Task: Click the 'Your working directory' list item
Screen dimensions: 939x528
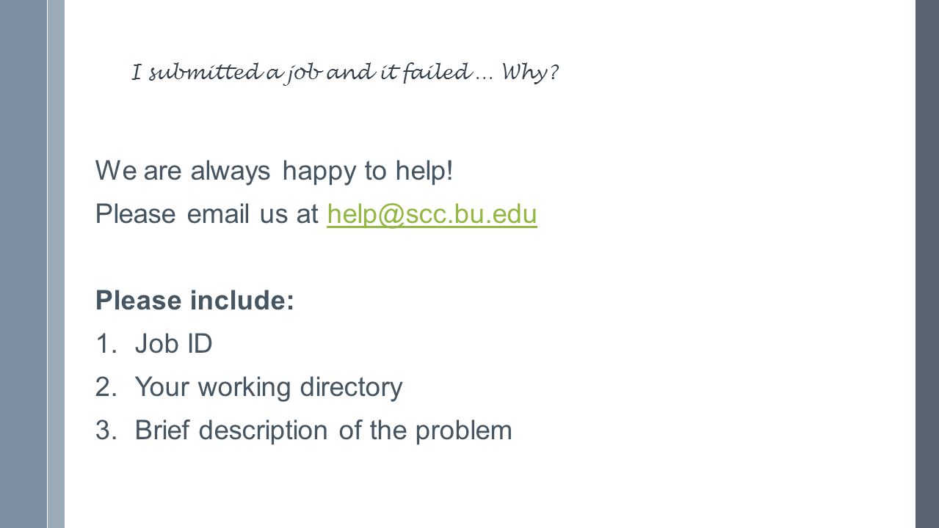Action: 269,387
